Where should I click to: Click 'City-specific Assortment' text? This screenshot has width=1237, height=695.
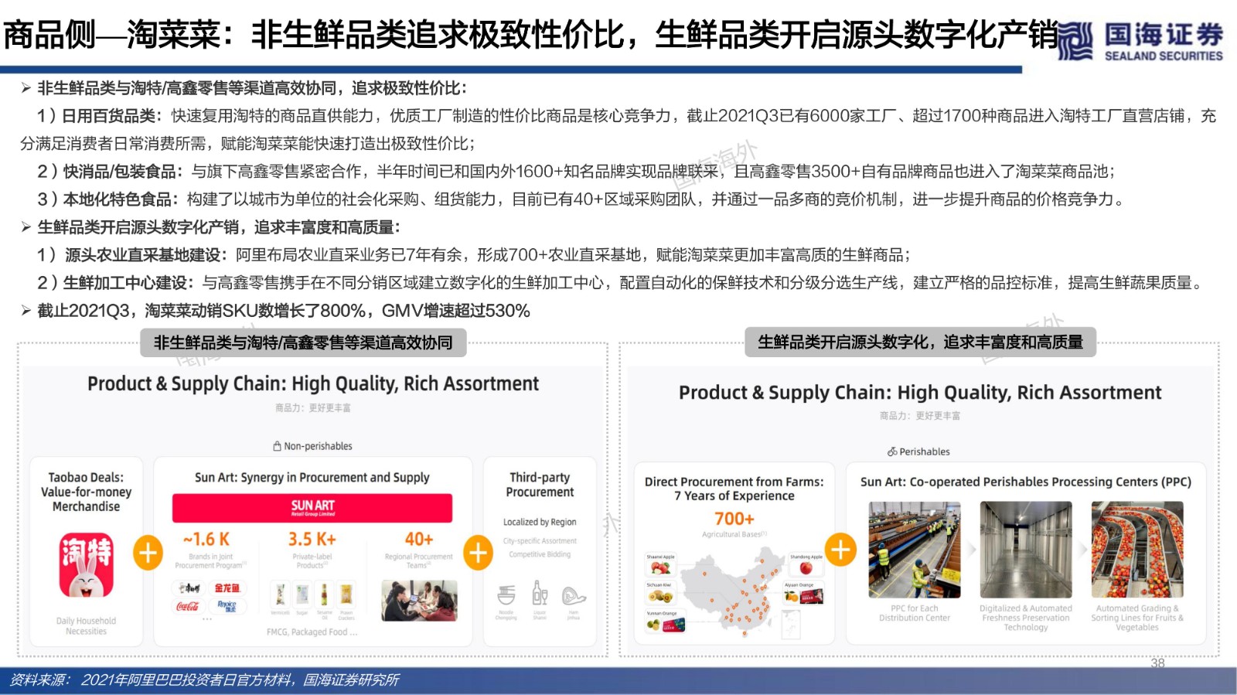click(540, 541)
